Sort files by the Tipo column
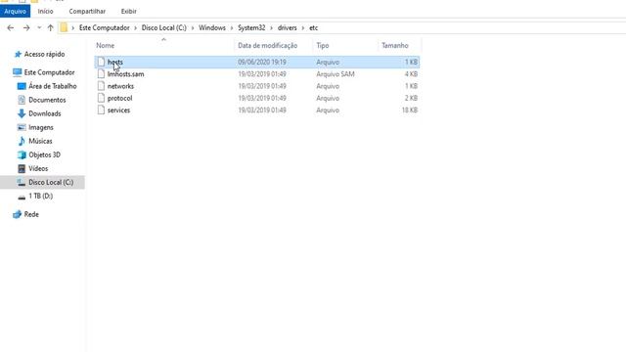The image size is (626, 352). pos(323,46)
